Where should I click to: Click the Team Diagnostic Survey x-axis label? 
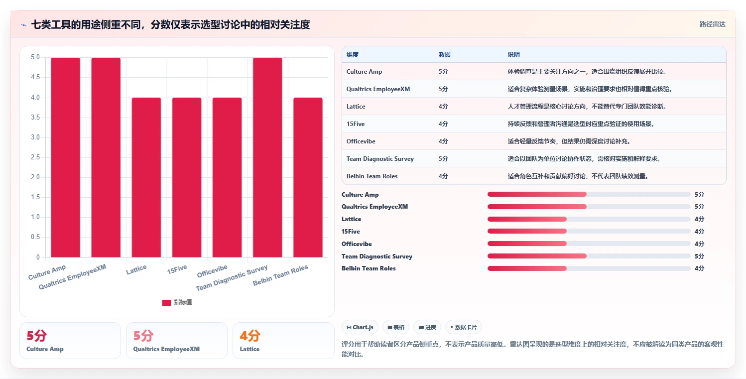tap(232, 278)
